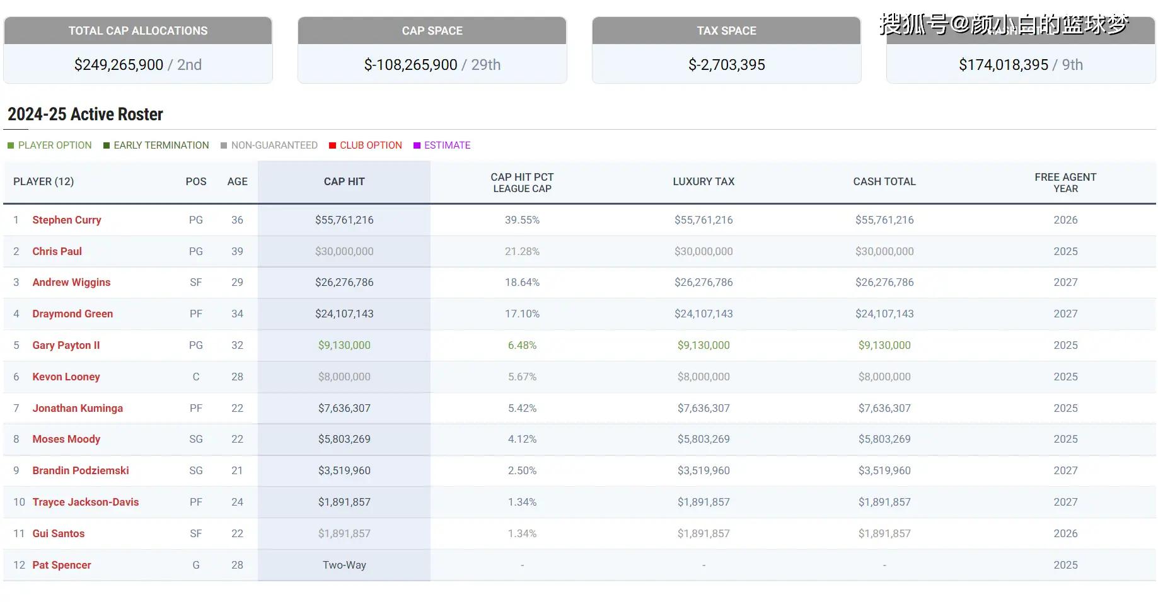Click green PLAYER OPTION legend swatch

tap(11, 145)
